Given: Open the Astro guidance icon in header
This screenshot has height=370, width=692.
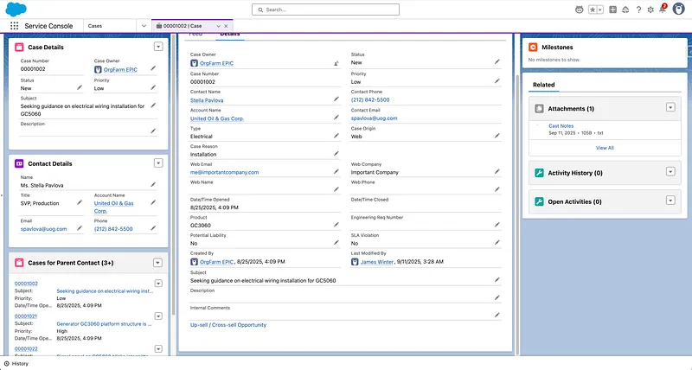Looking at the screenshot, I should pos(580,10).
